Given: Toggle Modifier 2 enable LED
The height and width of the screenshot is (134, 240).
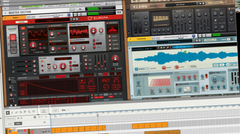Looking at the screenshot, I should tap(50, 41).
